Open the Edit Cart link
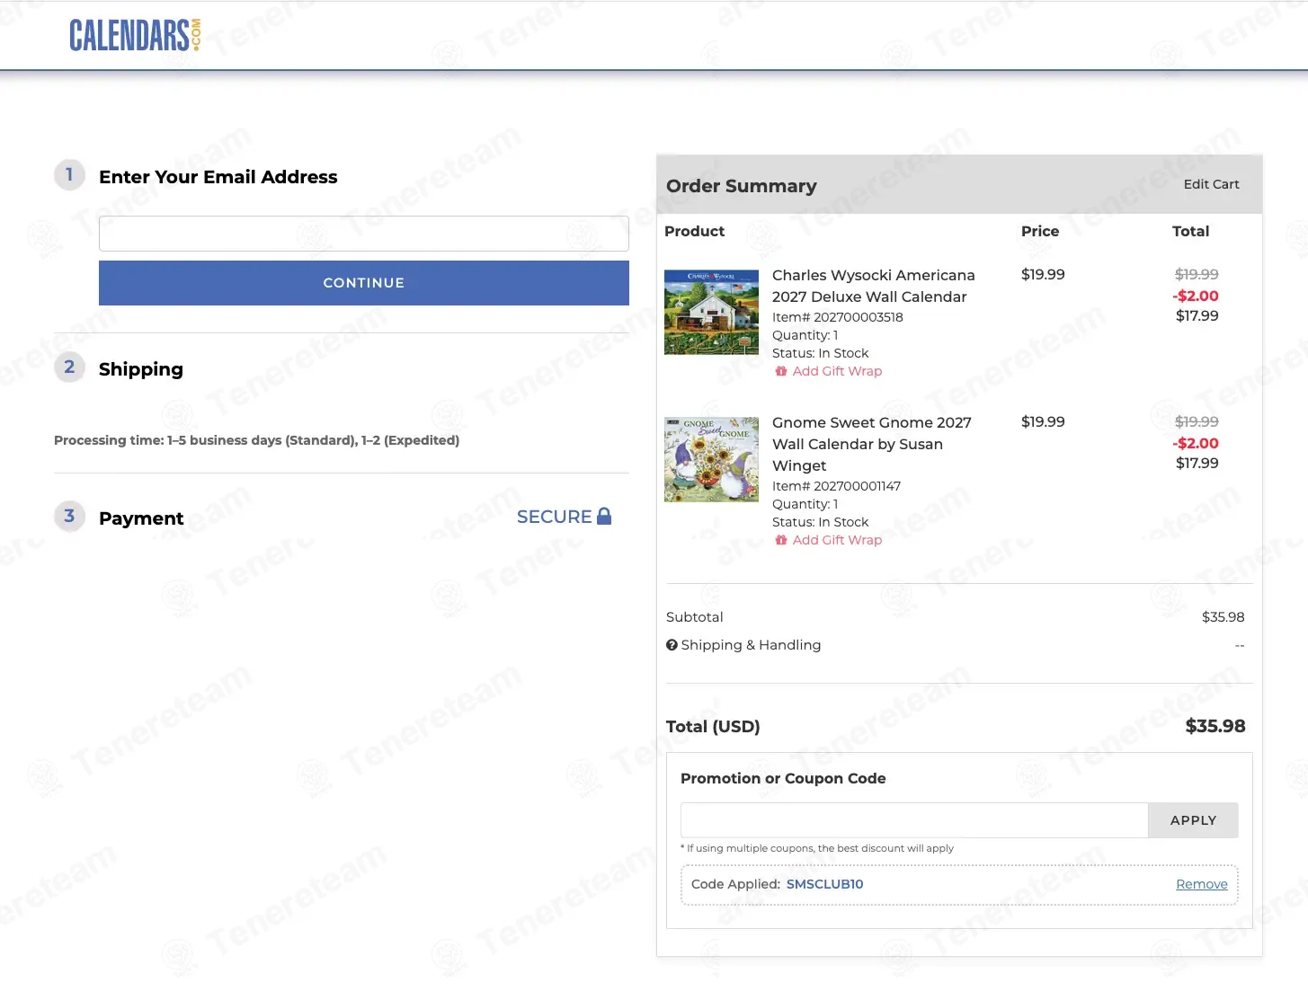The height and width of the screenshot is (1000, 1308). click(x=1211, y=184)
